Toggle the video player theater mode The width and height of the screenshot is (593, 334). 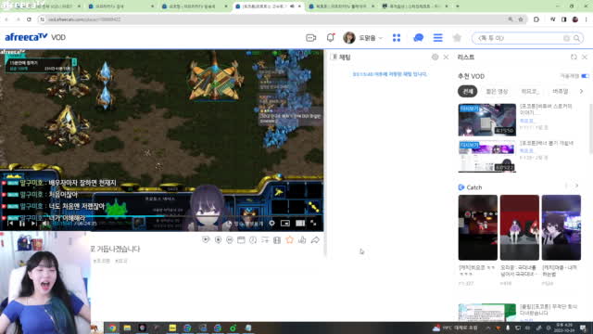click(x=300, y=224)
